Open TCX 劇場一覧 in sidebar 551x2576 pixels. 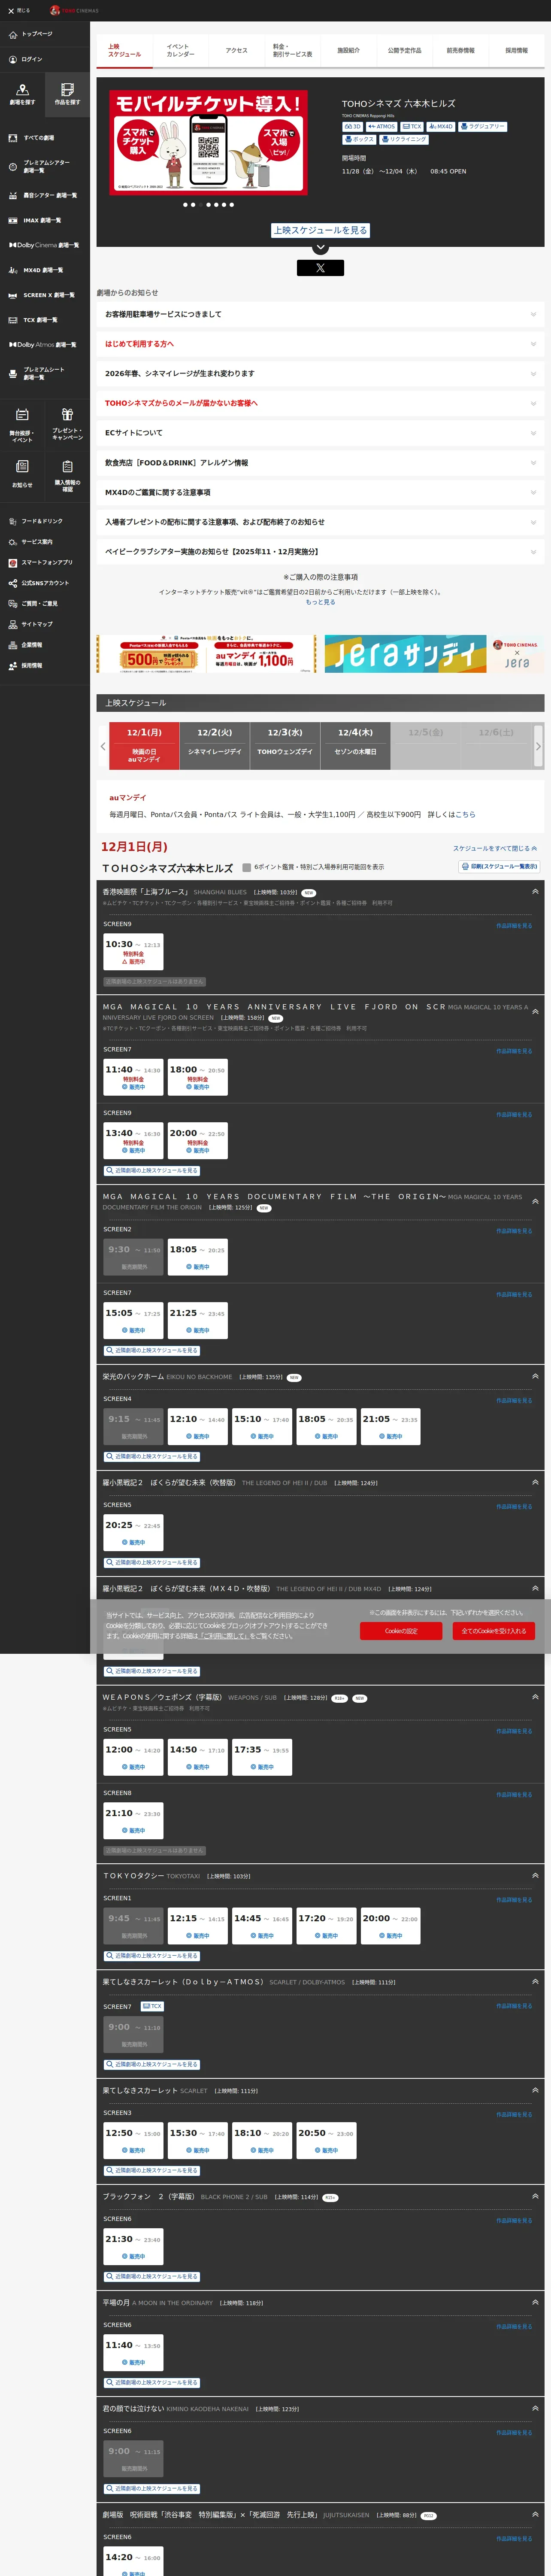(33, 320)
